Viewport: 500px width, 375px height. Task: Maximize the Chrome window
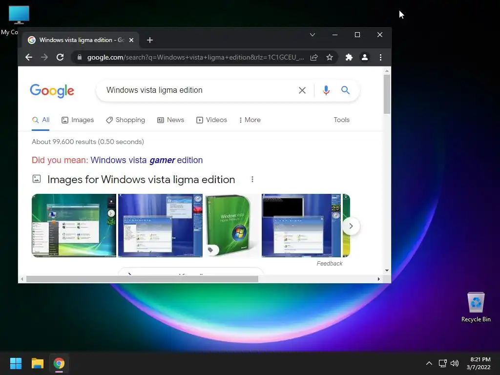pos(357,35)
